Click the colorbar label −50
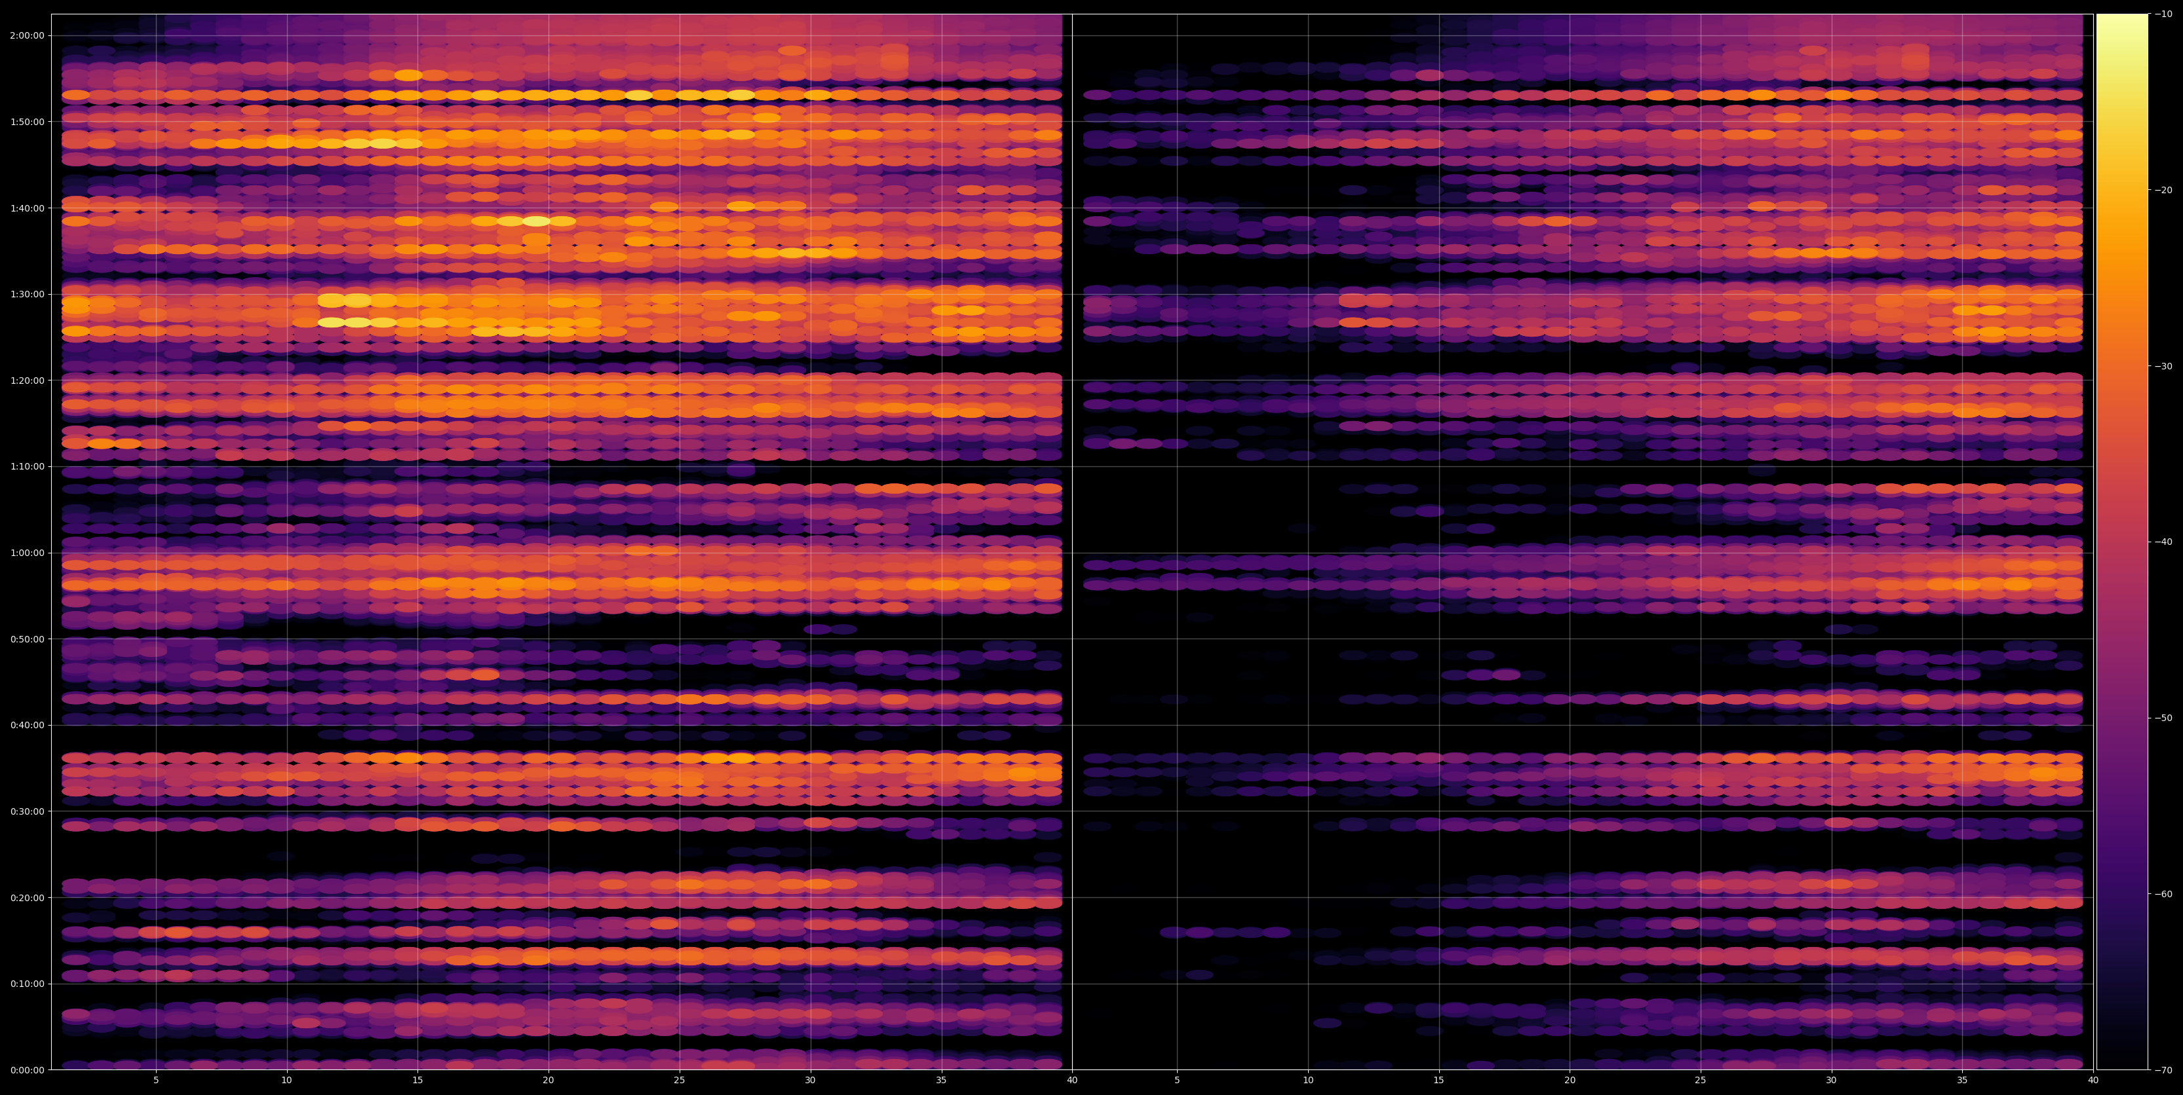This screenshot has width=2183, height=1095. pyautogui.click(x=2163, y=718)
